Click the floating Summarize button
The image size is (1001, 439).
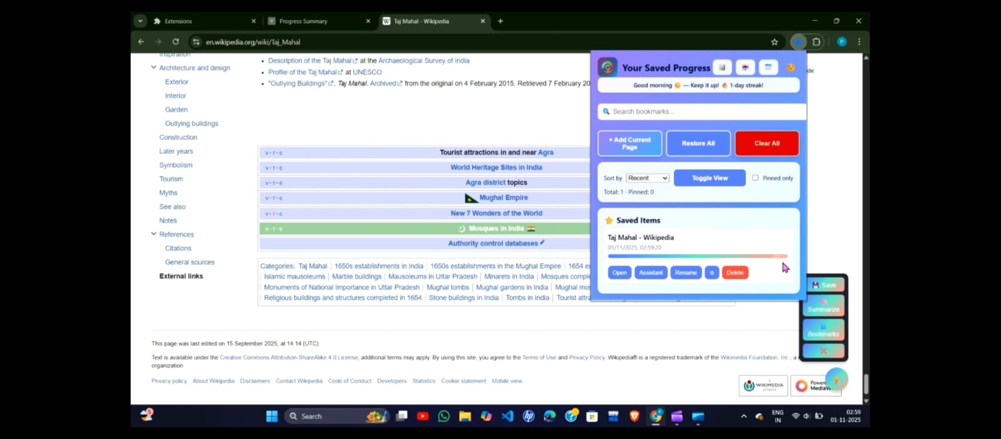[x=824, y=306]
